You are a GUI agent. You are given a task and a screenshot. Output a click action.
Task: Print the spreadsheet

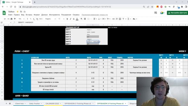click(x=11, y=19)
